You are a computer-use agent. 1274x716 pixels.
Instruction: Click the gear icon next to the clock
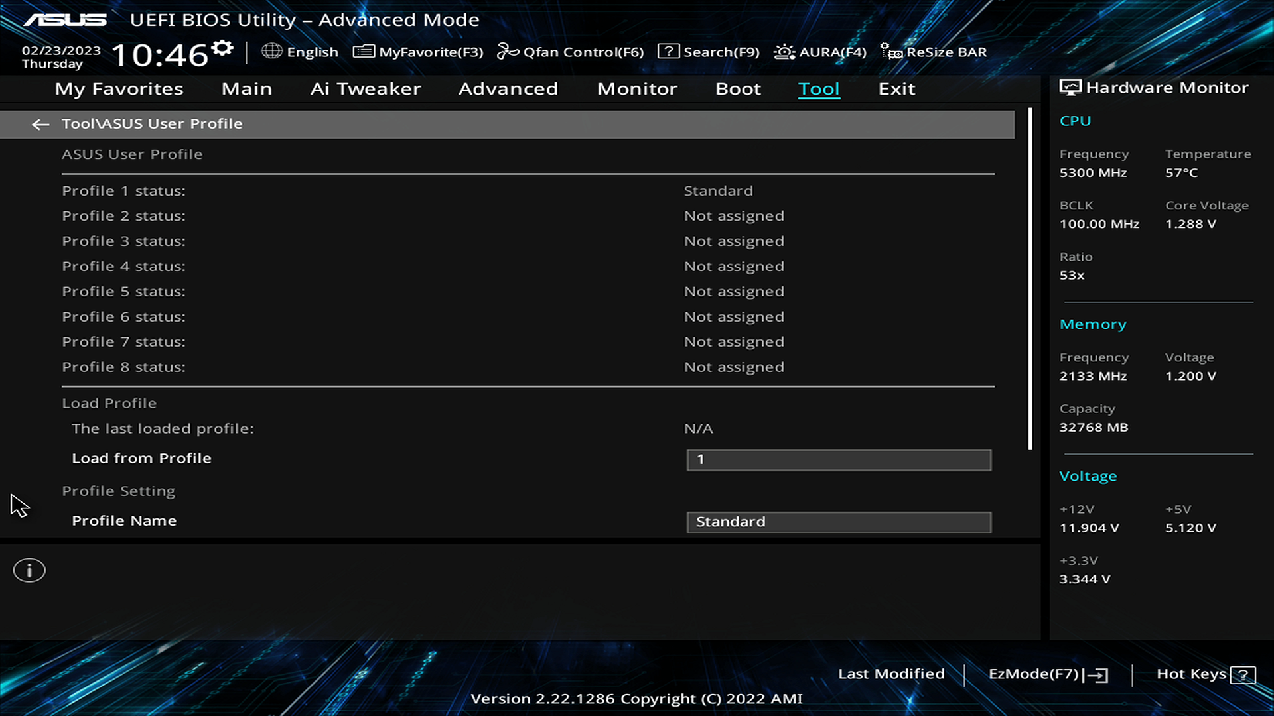[x=222, y=48]
